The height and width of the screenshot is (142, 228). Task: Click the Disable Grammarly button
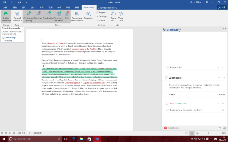coord(6,17)
